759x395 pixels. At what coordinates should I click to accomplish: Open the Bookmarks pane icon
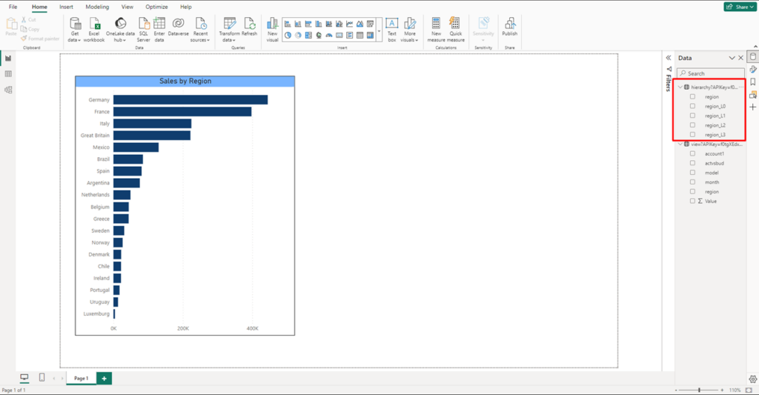753,82
